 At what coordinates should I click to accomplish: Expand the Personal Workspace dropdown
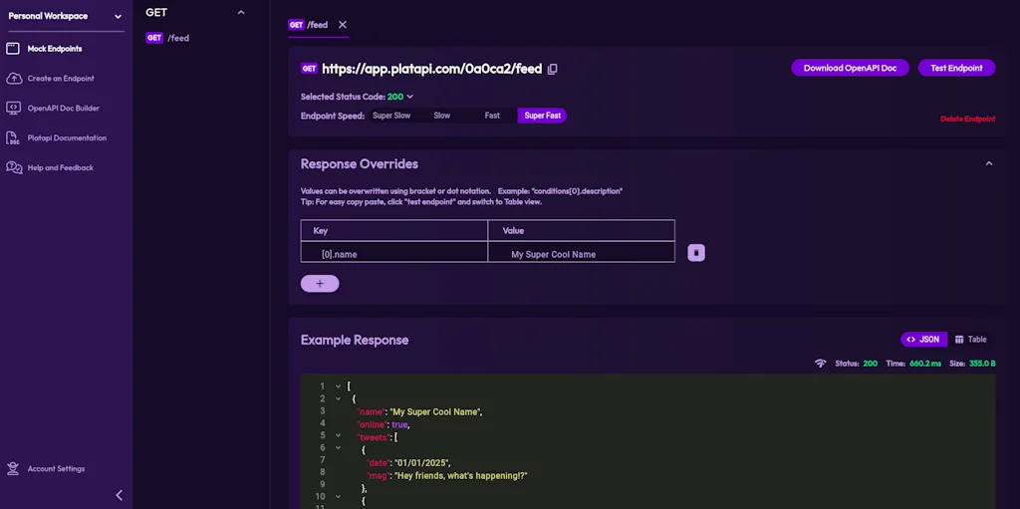118,17
